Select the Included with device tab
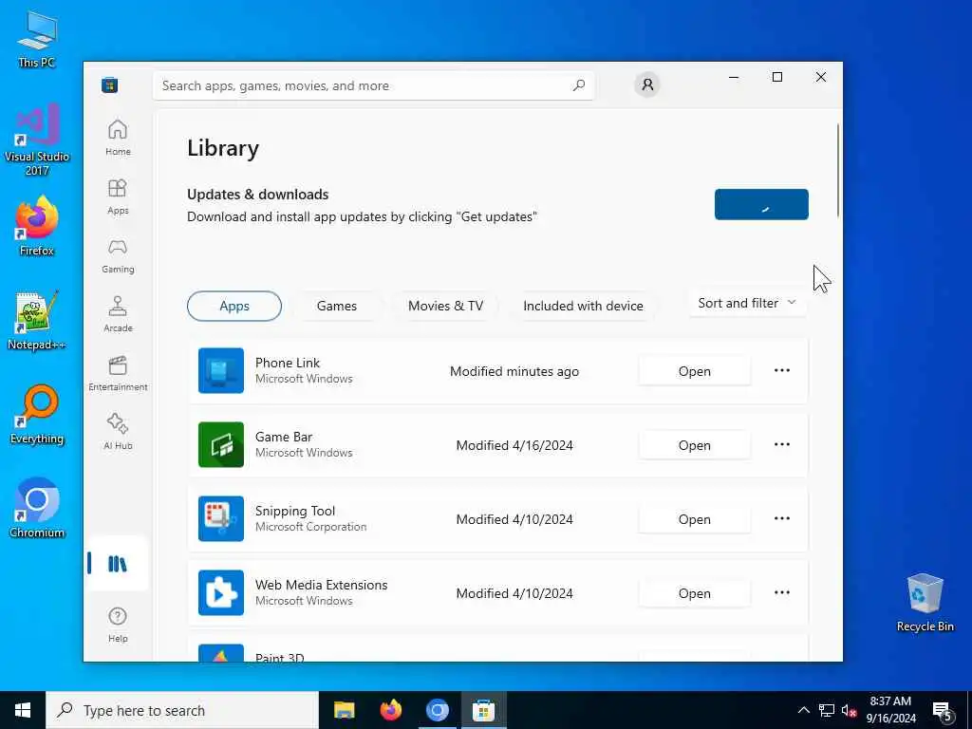Viewport: 972px width, 729px height. tap(583, 307)
